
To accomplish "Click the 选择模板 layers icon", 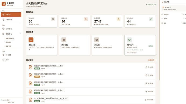I will pyautogui.click(x=64, y=40).
